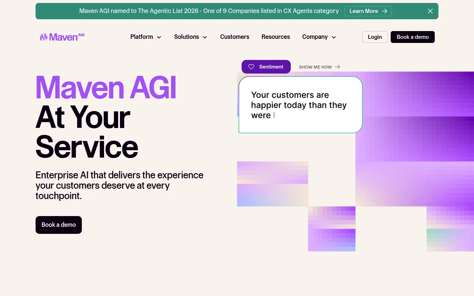Click Book a demo in header

point(413,37)
